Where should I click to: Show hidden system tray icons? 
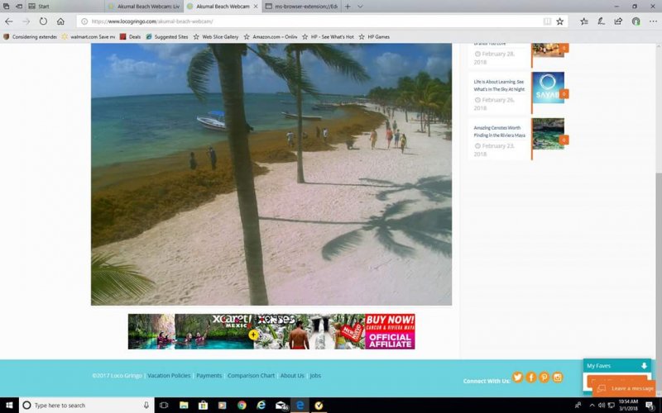point(577,406)
